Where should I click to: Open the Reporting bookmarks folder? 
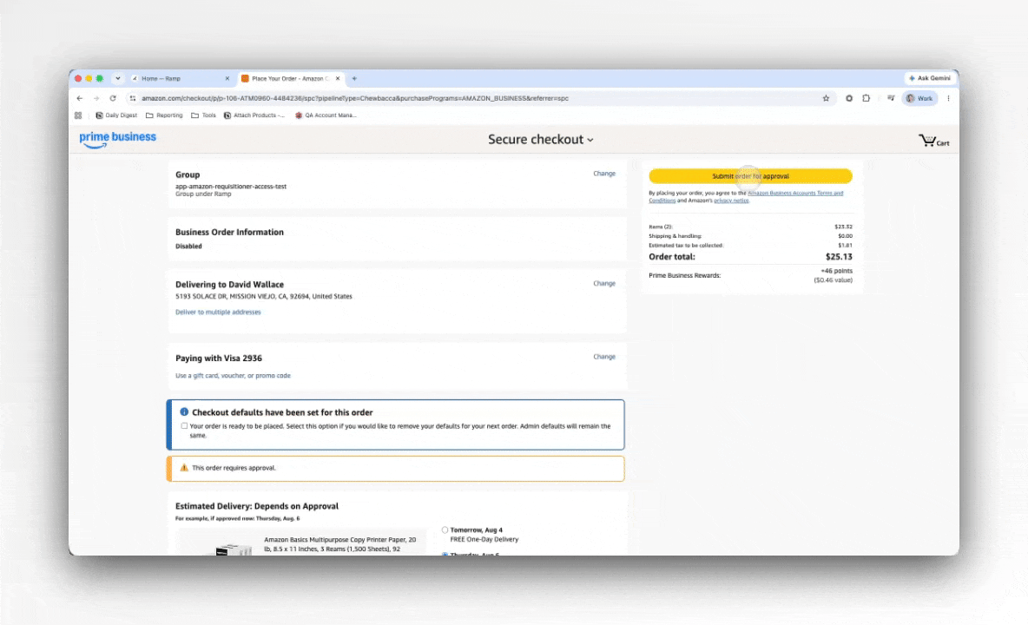click(164, 115)
